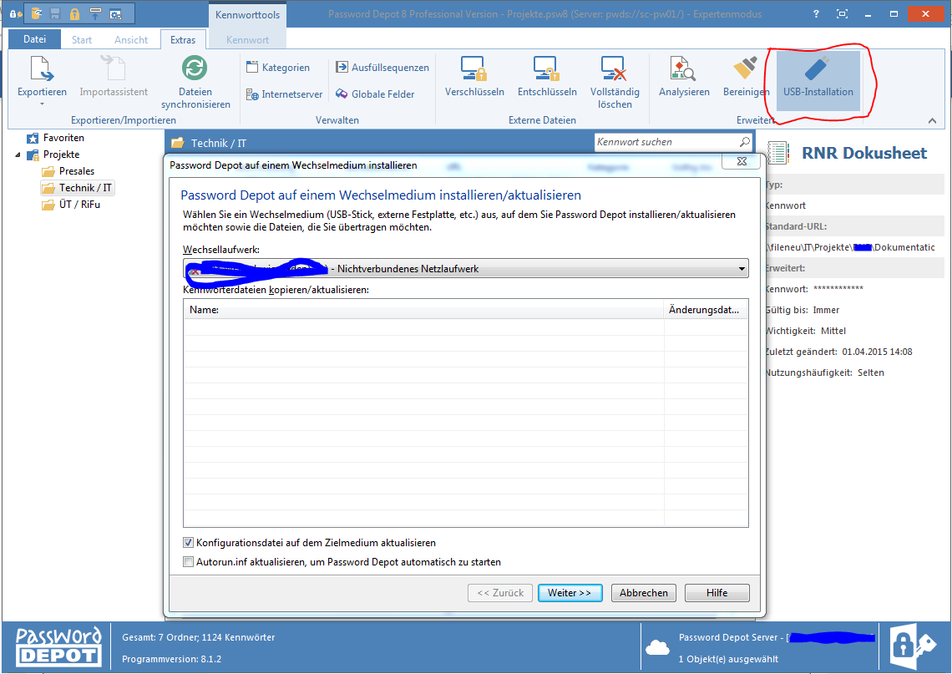This screenshot has width=952, height=674.
Task: Switch to the Kennwort ribbon tab
Action: [247, 39]
